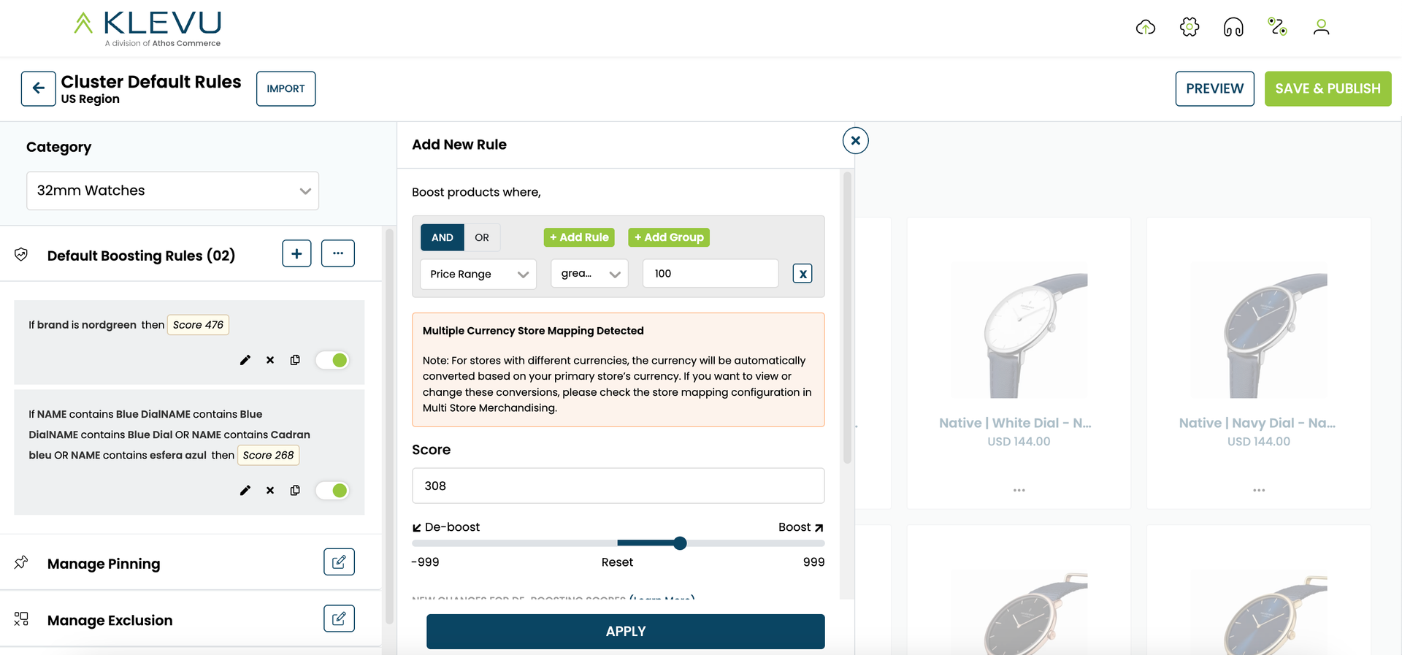The image size is (1402, 655).
Task: Disable the nordgreen brand rule toggle
Action: [332, 360]
